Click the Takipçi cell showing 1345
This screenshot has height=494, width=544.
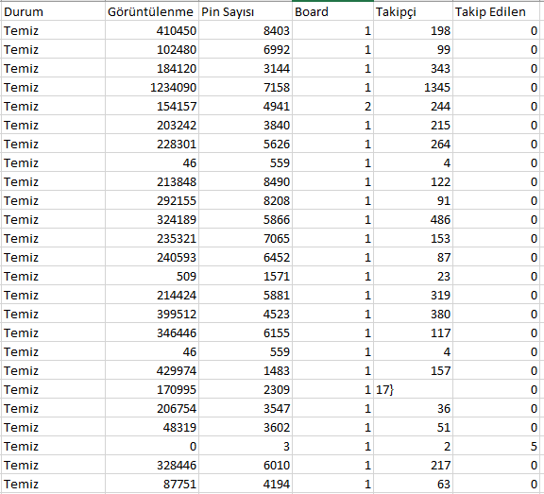pyautogui.click(x=413, y=87)
